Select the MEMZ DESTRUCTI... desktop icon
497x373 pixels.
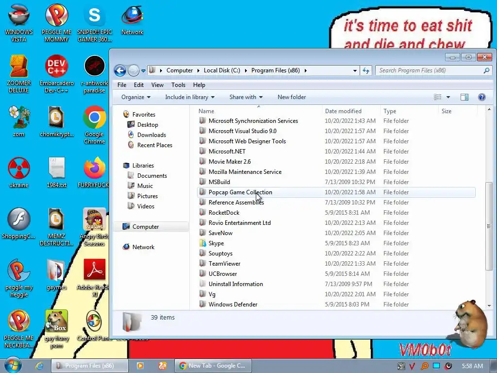pos(56,227)
